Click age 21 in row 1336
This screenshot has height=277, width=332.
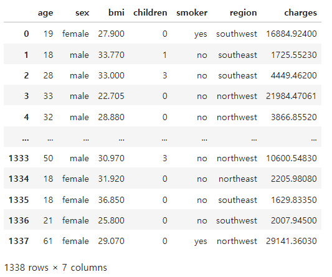(x=48, y=220)
